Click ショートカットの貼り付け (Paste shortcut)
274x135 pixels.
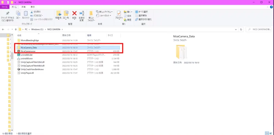pos(41,19)
